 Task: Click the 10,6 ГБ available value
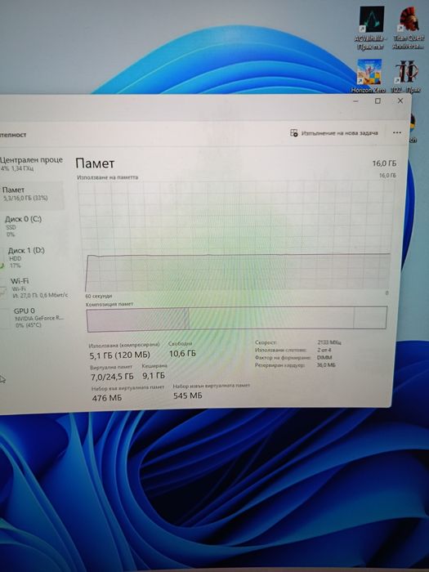[x=182, y=353]
